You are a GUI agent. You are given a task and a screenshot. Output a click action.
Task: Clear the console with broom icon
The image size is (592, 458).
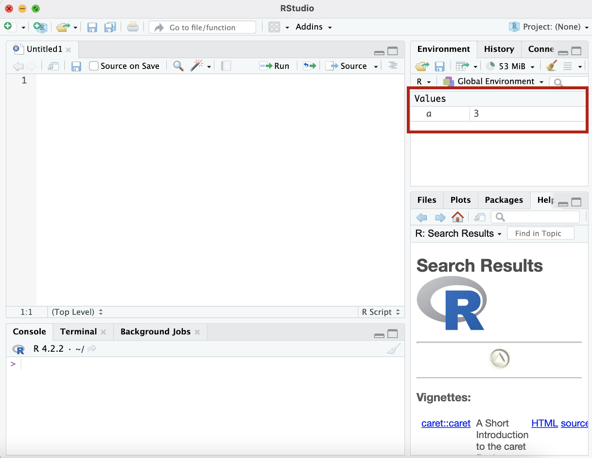click(394, 349)
